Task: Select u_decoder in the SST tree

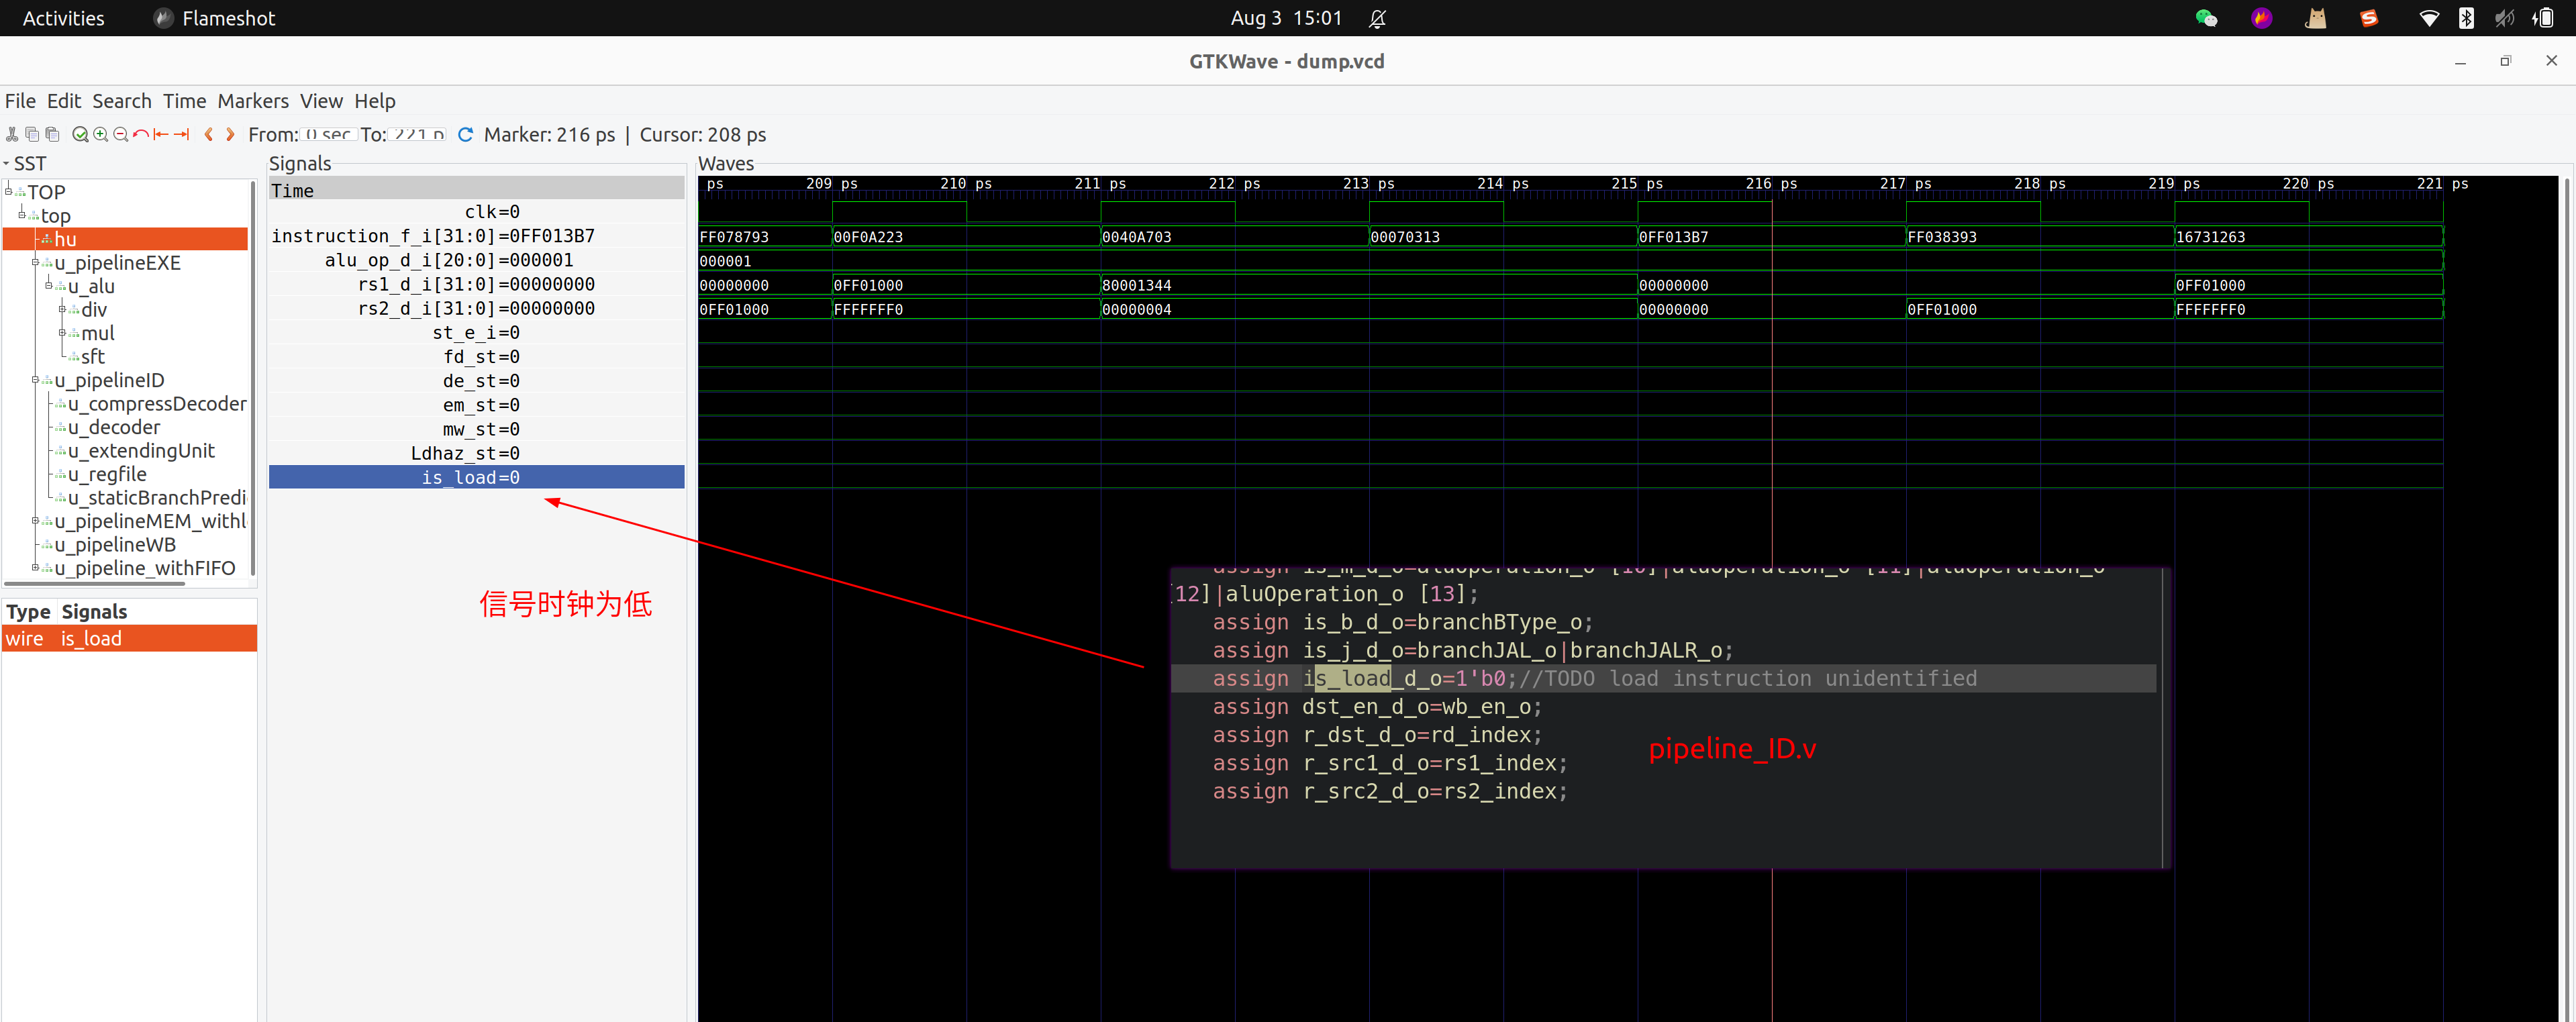Action: point(114,427)
